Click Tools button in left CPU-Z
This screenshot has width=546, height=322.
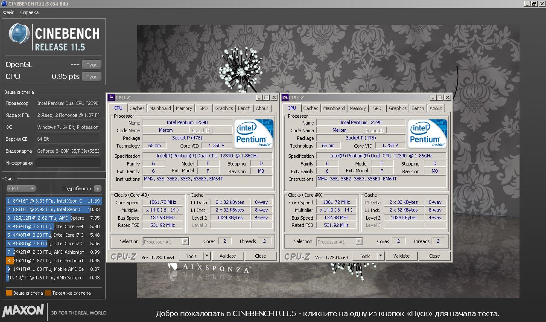click(x=191, y=256)
